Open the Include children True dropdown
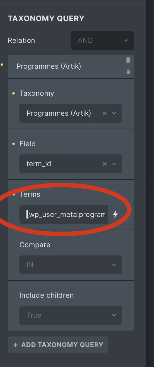154x367 pixels. (x=71, y=315)
